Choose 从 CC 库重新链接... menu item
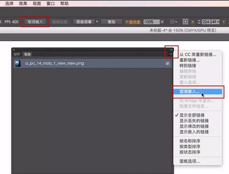Screen dimensions: 229x174 (198, 55)
